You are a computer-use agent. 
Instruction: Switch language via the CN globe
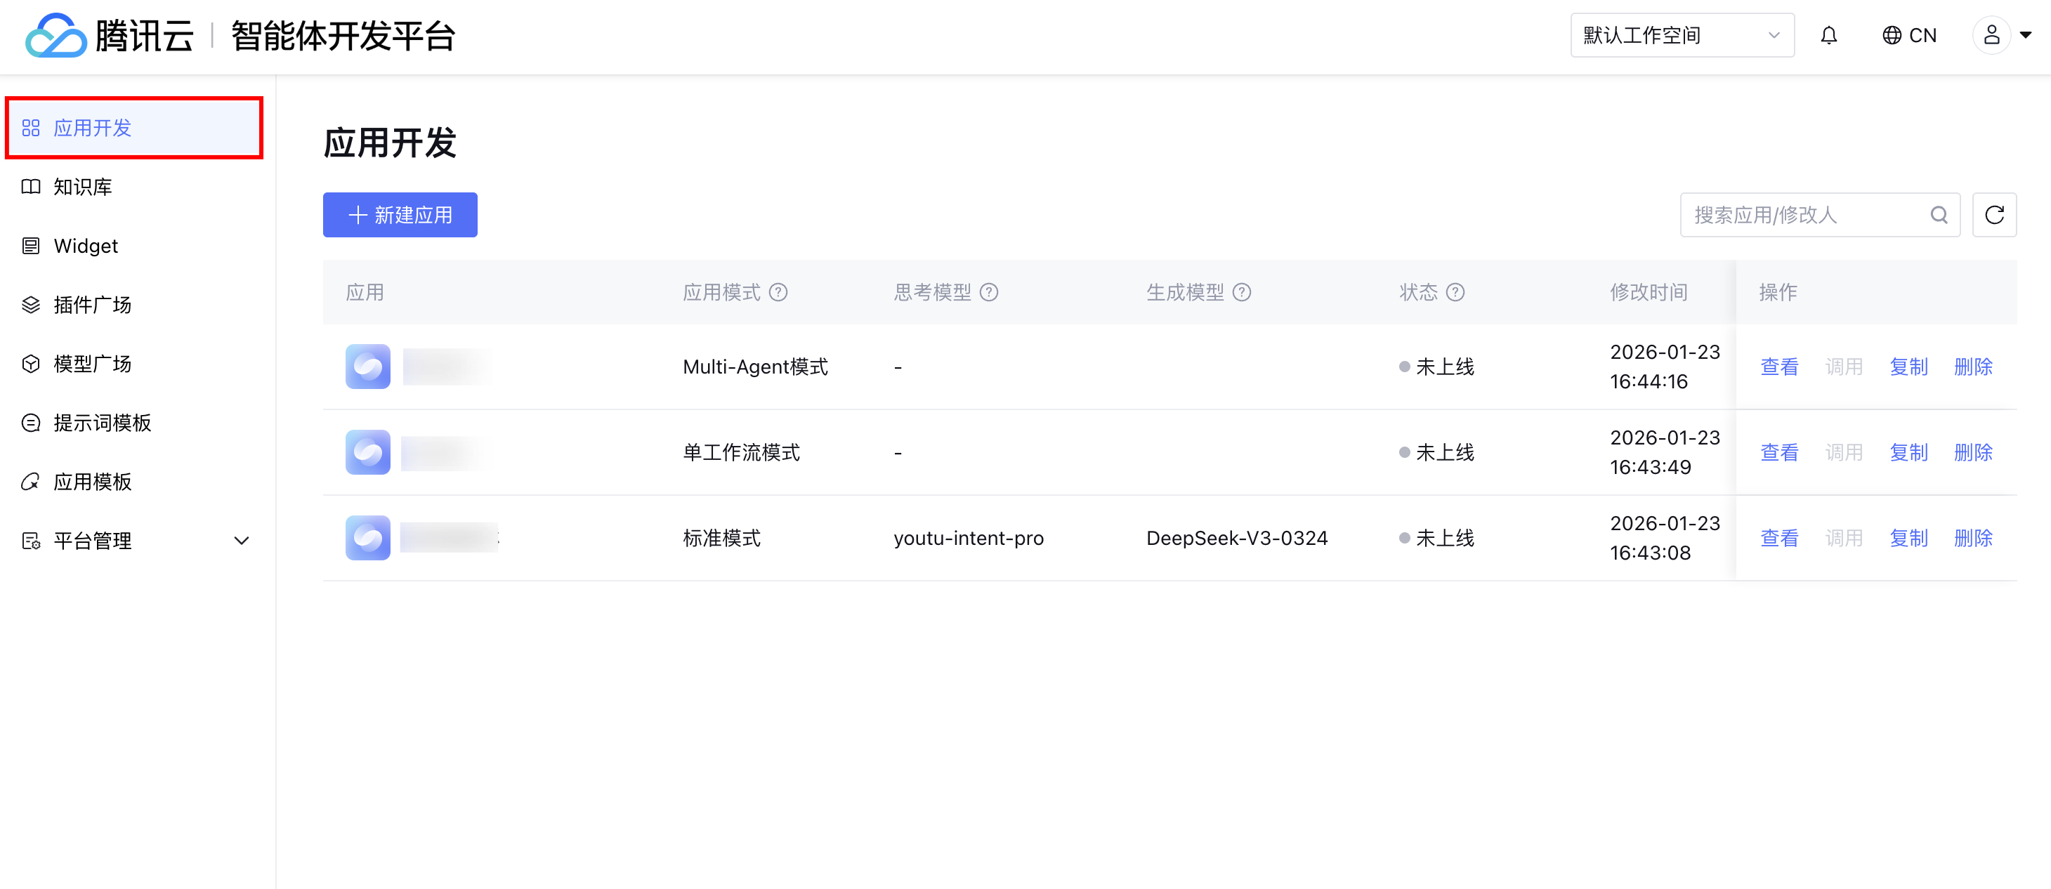tap(1908, 36)
